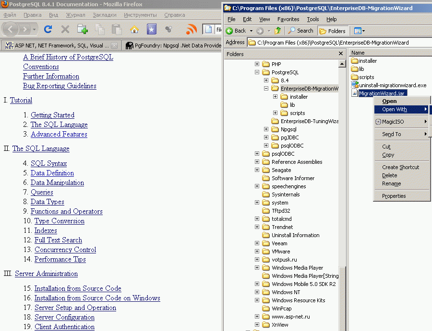Screen dimensions: 432x331
Task: Click the Explorer Search button
Action: [301, 31]
